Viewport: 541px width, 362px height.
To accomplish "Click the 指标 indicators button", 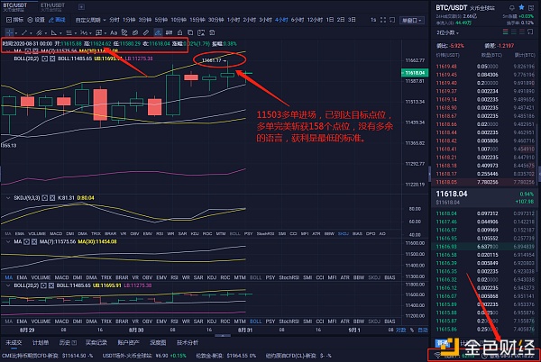I will (14, 20).
